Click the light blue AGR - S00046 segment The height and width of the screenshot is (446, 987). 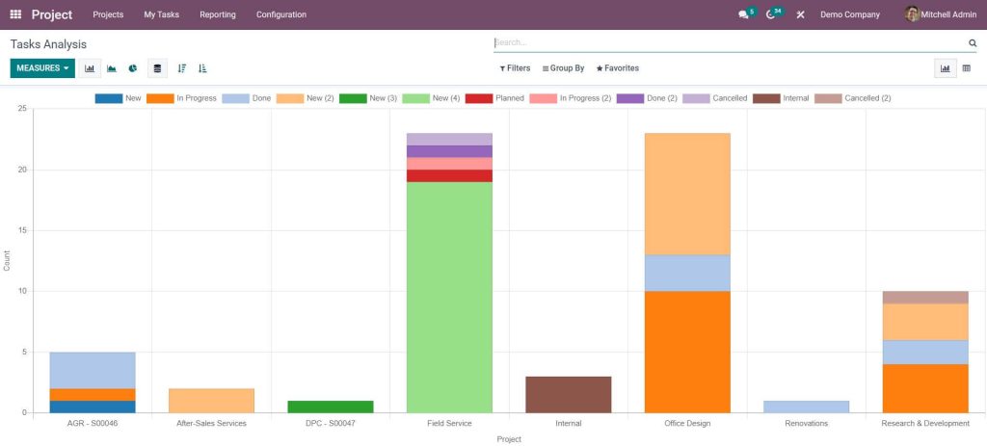coord(93,371)
